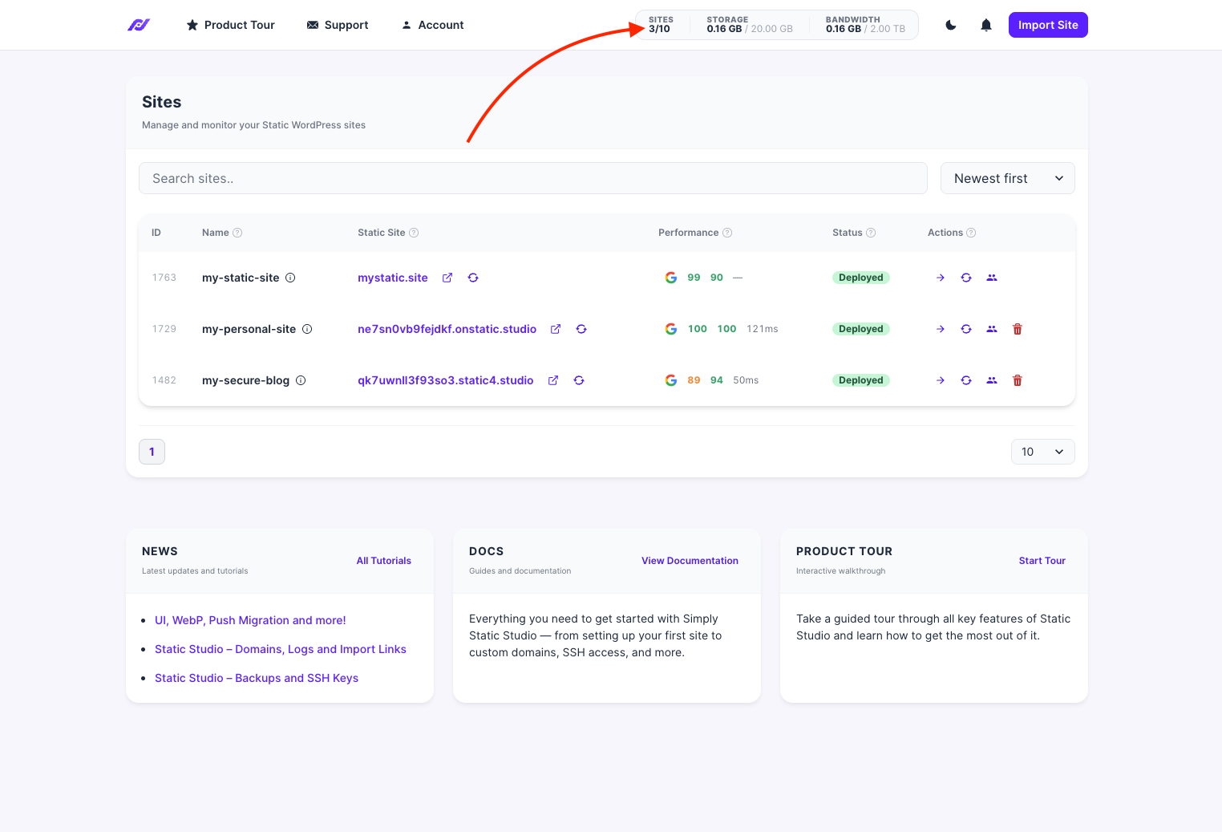Refresh icon next to qk7uwnll3f93so3.static4.studio

point(579,380)
